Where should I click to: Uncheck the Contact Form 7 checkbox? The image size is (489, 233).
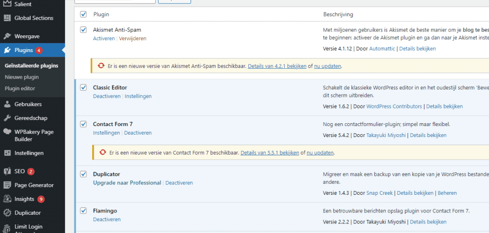(x=83, y=124)
